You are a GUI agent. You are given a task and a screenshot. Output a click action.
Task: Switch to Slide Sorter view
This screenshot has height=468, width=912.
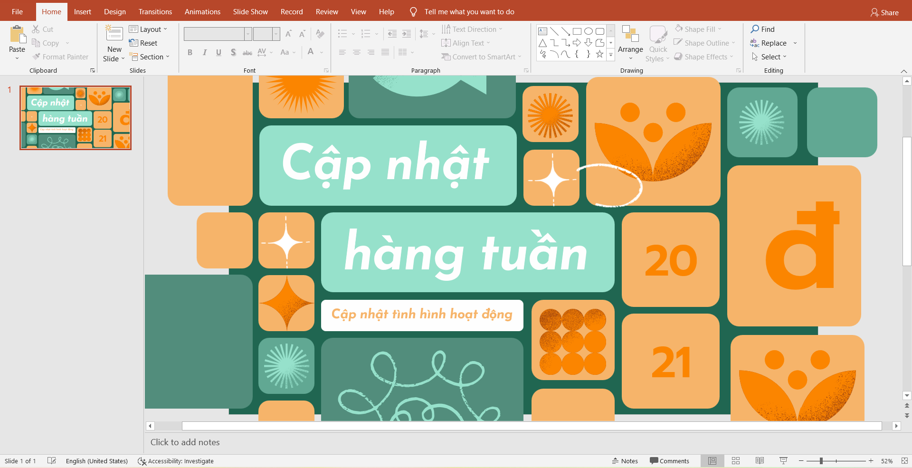pos(736,460)
